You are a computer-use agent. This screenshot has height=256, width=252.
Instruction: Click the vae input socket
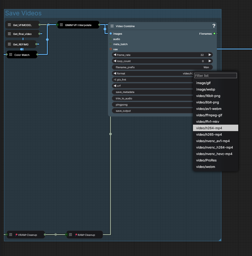point(111,49)
